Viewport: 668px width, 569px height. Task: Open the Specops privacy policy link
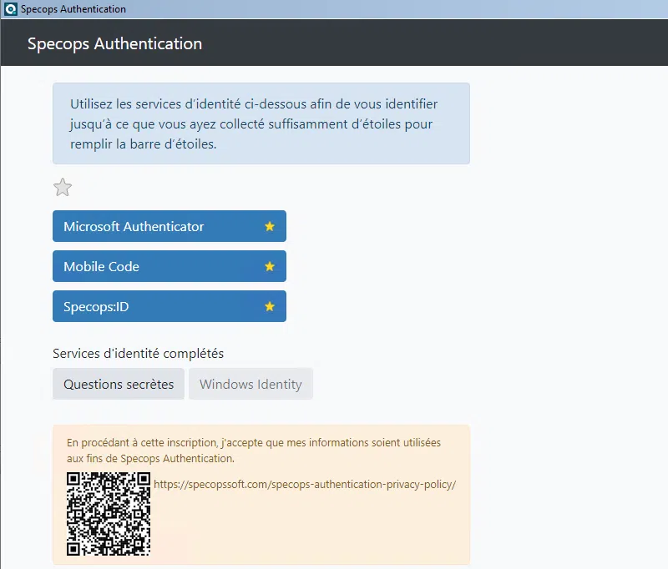coord(305,484)
